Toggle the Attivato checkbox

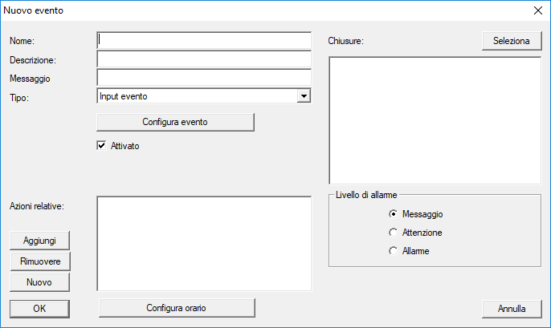[101, 146]
